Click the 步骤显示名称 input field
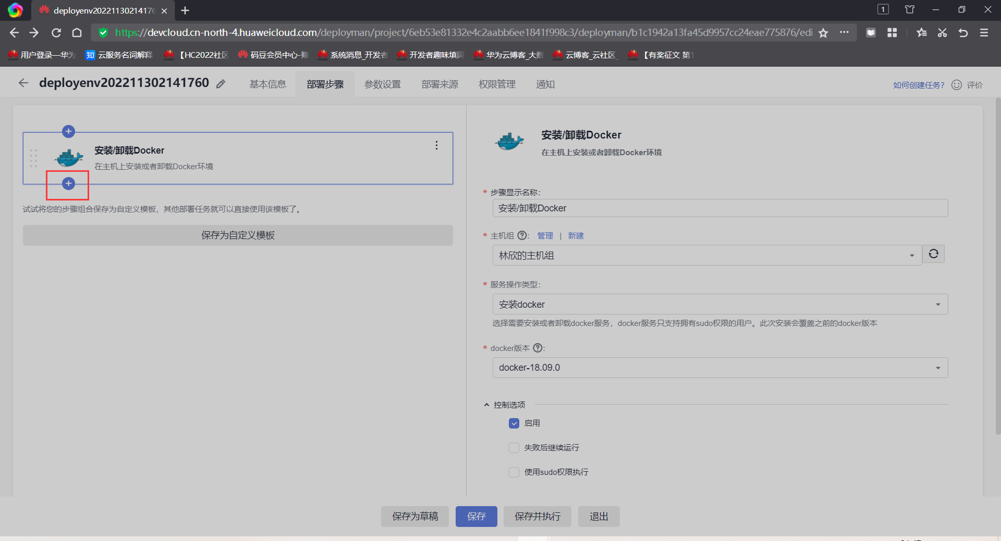The image size is (1001, 541). (720, 208)
